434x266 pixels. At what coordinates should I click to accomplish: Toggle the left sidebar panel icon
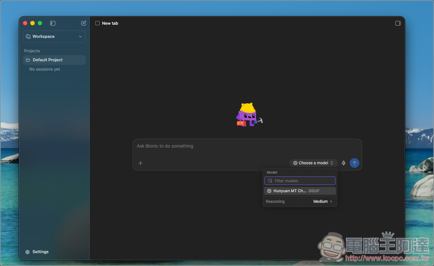pos(53,23)
